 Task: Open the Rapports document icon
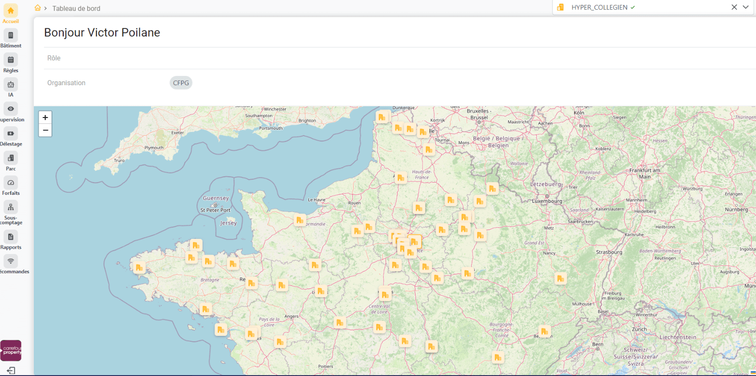click(11, 237)
